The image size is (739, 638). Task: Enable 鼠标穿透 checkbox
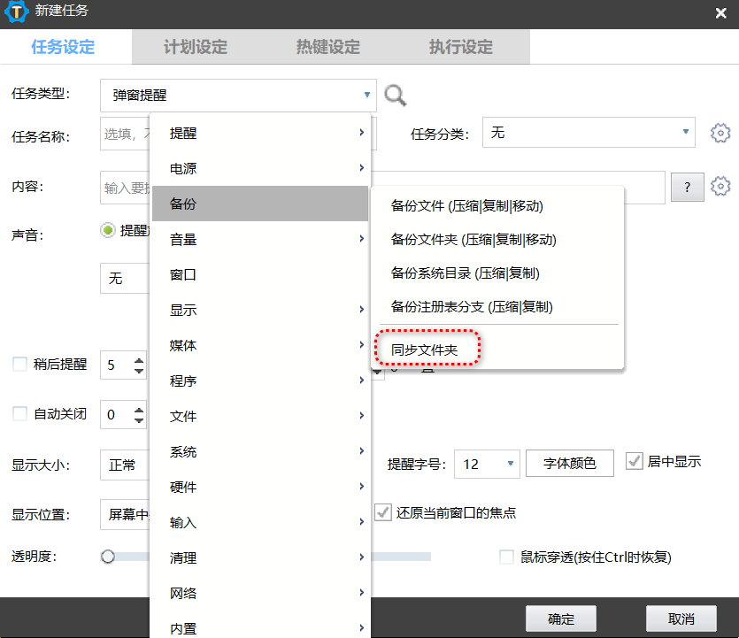(507, 557)
